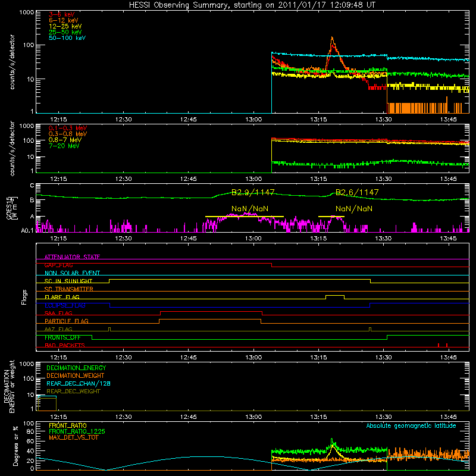
Task: Select the GAP_FLAG label
Action: (x=58, y=265)
